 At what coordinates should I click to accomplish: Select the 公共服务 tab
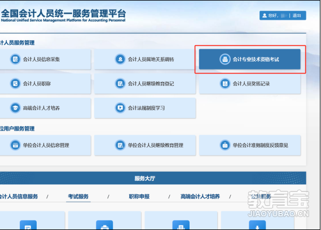(x=261, y=197)
